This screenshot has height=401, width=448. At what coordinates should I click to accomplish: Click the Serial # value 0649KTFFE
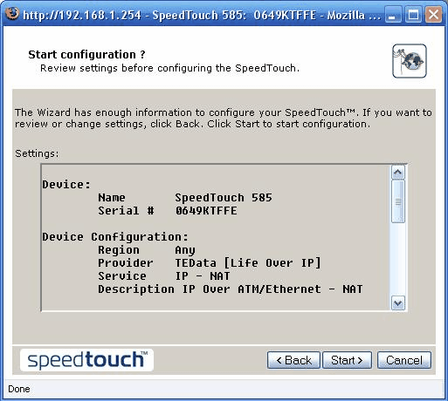click(x=206, y=211)
